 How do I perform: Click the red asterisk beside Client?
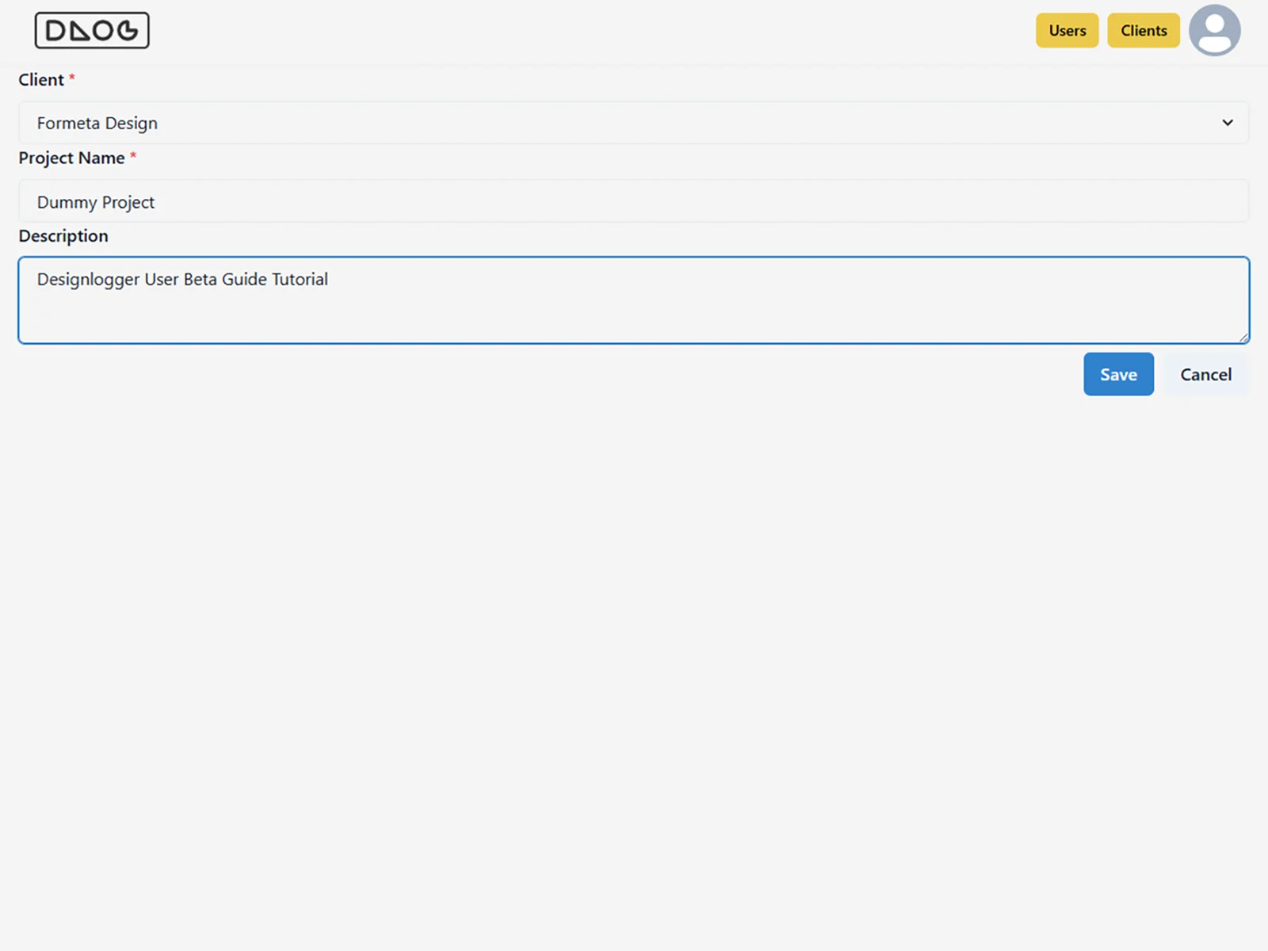(x=72, y=78)
